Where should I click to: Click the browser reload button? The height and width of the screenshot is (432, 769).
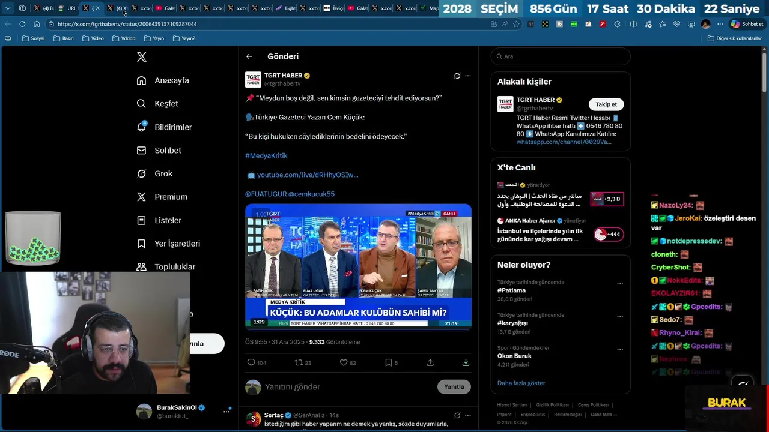coord(22,24)
